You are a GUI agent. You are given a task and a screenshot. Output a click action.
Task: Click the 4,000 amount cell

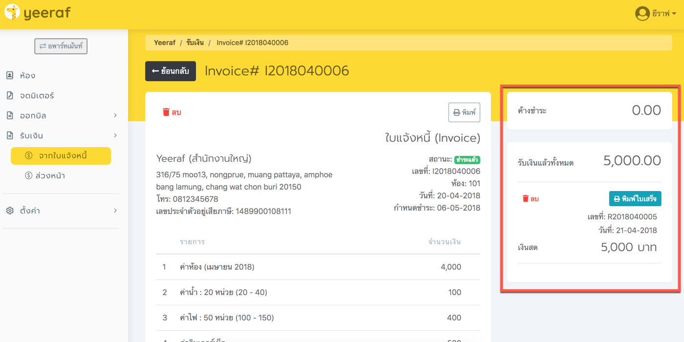(450, 267)
